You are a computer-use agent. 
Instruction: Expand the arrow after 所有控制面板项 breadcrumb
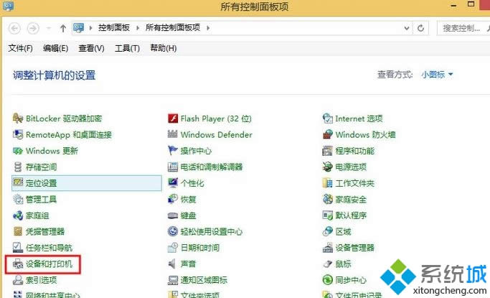208,28
